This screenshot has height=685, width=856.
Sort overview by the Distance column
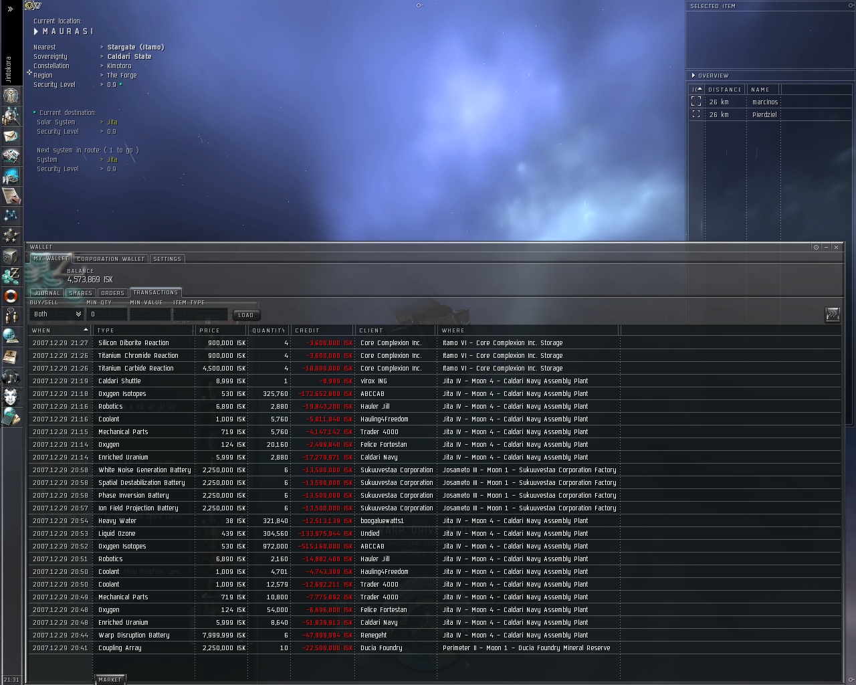(725, 90)
